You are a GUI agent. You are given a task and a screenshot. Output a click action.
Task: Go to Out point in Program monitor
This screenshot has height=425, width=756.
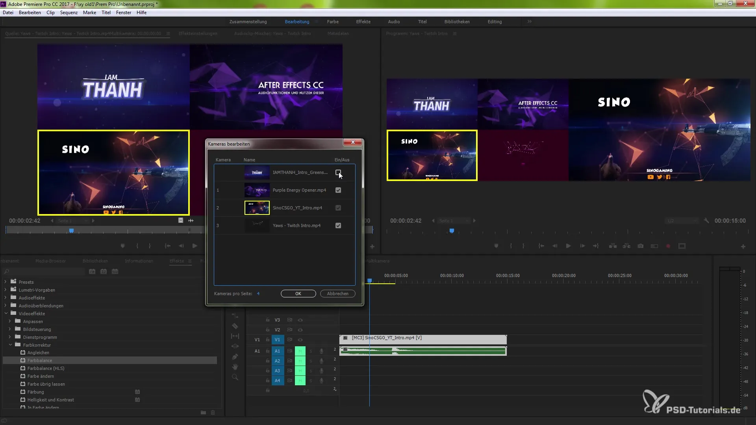tap(596, 246)
